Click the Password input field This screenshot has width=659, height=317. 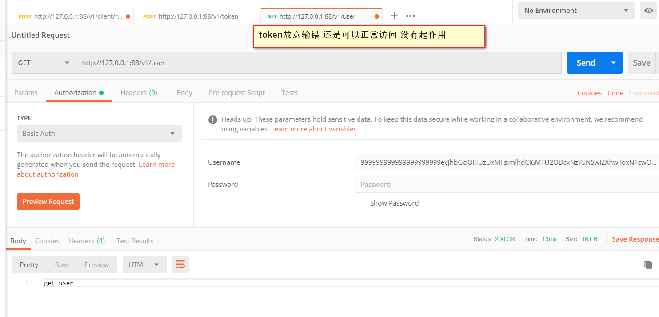(x=507, y=184)
